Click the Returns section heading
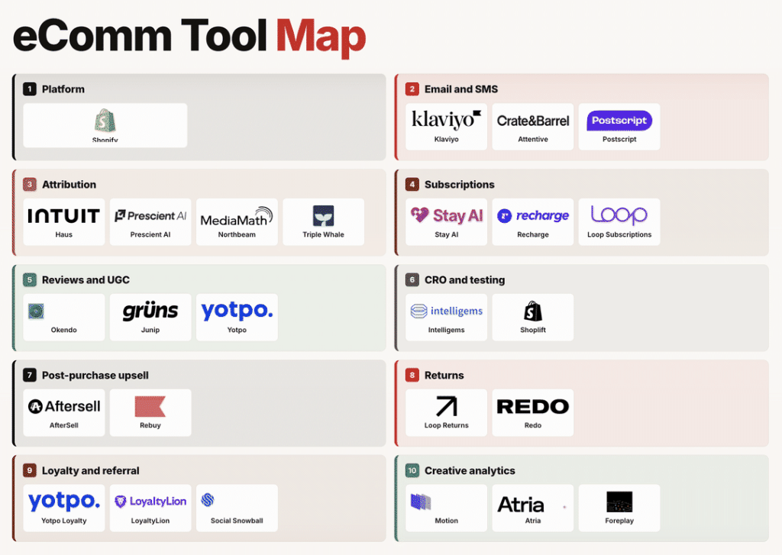Image resolution: width=782 pixels, height=555 pixels. click(444, 375)
